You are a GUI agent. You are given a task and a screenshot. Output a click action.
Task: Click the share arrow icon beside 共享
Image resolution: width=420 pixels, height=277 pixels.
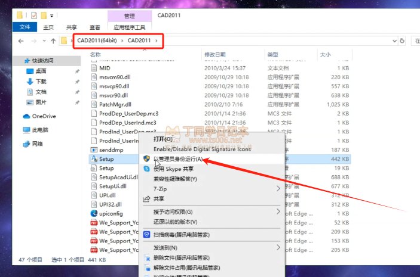146,199
